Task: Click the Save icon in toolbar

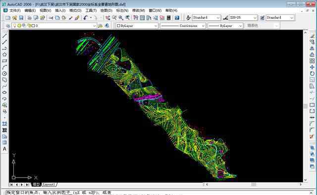Action: point(21,18)
